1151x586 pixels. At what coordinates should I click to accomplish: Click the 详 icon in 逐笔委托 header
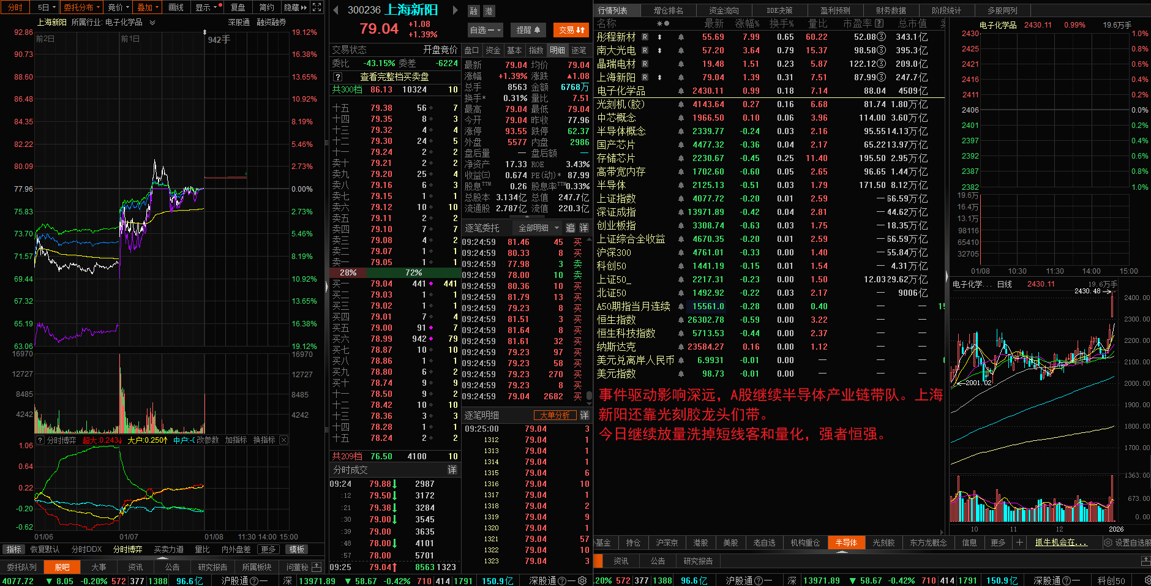pos(584,228)
